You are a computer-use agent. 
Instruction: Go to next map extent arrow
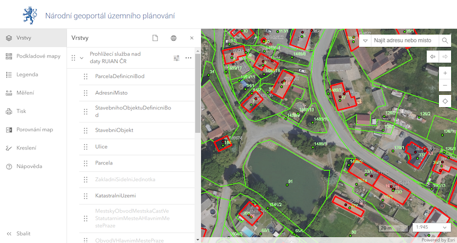click(445, 57)
